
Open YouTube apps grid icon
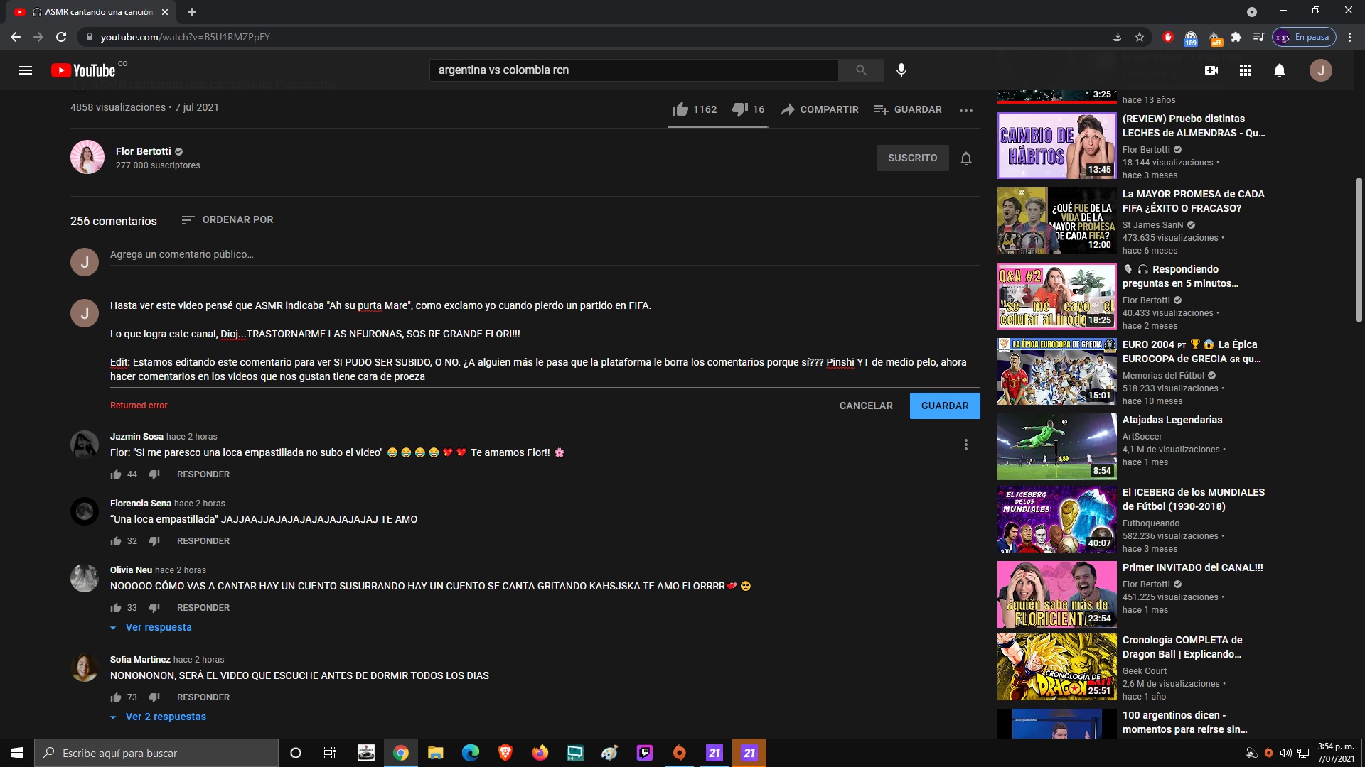[x=1246, y=70]
